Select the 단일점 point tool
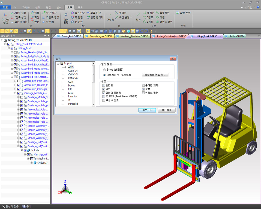Screen dimensions: 261x210 pyautogui.click(x=110, y=17)
